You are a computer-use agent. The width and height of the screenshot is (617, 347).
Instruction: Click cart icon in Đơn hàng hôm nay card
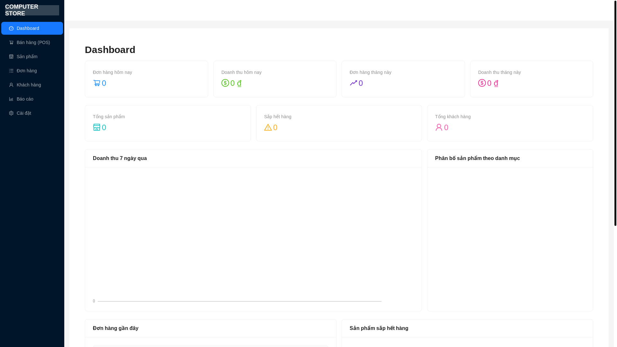click(x=97, y=83)
